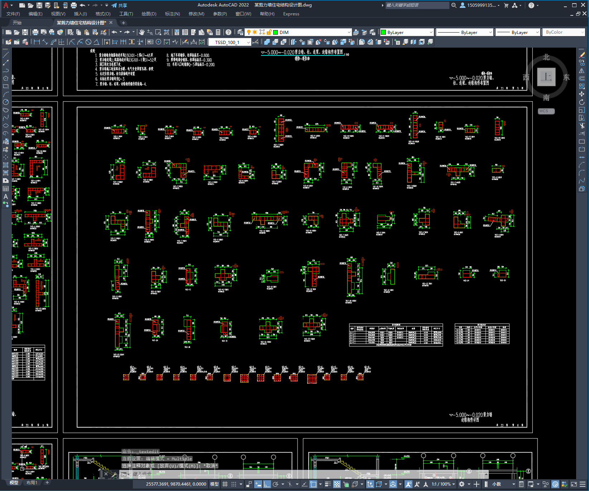Toggle transparency display in status bar
Screen dimensions: 589x491
coord(337,484)
